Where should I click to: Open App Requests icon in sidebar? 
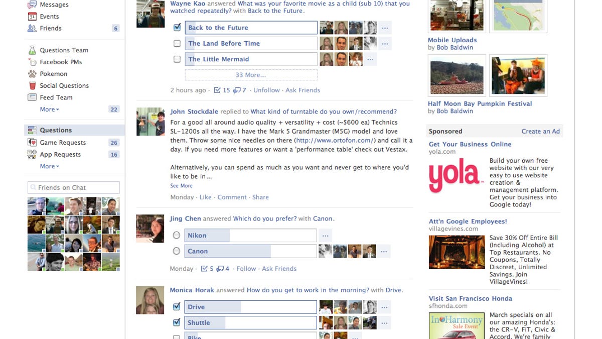coord(32,155)
